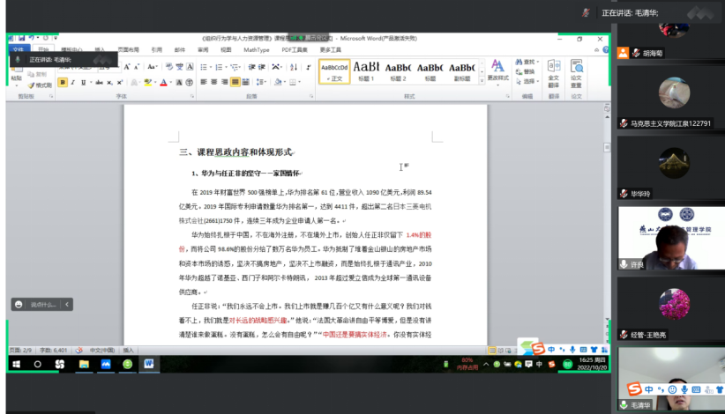
Task: Click the font color red A icon
Action: [164, 83]
